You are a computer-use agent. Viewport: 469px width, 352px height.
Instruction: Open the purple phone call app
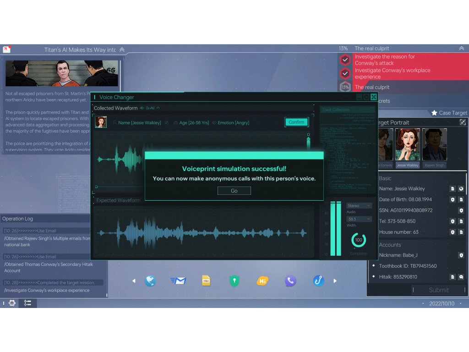290,281
